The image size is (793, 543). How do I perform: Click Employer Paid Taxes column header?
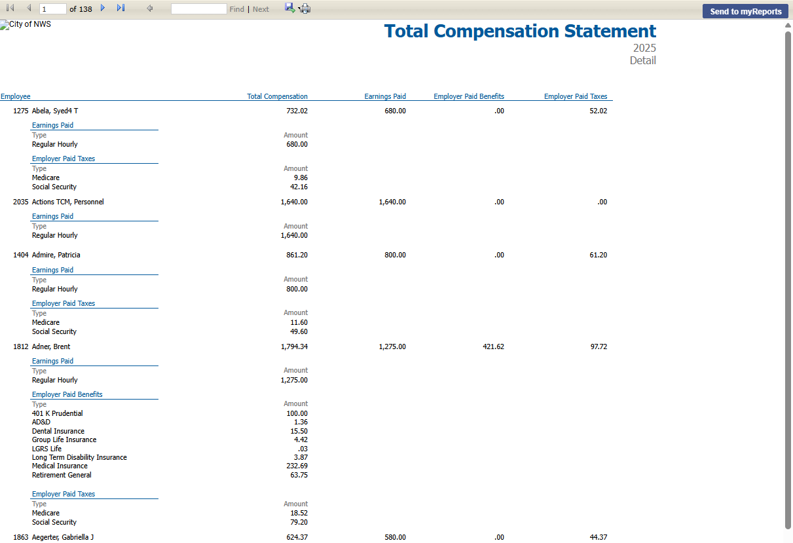[x=576, y=96]
